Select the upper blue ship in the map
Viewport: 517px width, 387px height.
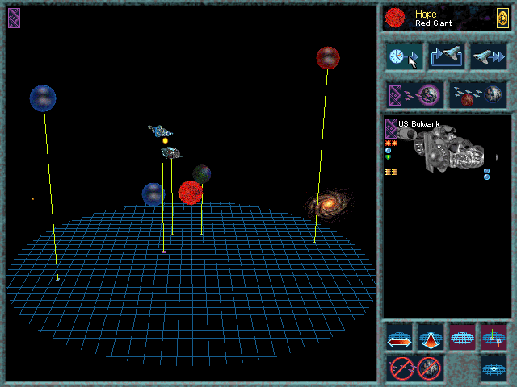(160, 131)
